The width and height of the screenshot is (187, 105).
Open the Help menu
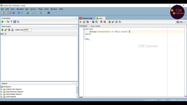pyautogui.click(x=61, y=9)
